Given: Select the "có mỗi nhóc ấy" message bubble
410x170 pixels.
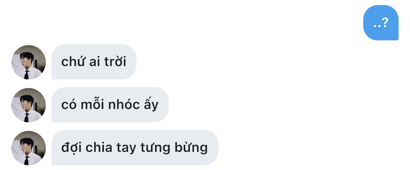Looking at the screenshot, I should 110,105.
